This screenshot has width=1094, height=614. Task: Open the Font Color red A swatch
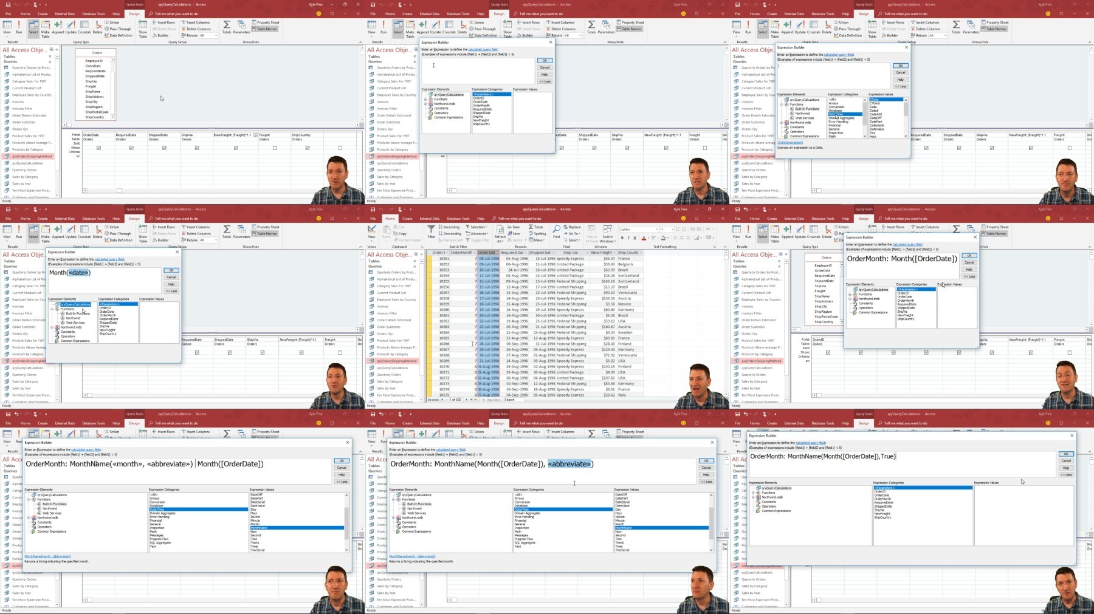644,238
